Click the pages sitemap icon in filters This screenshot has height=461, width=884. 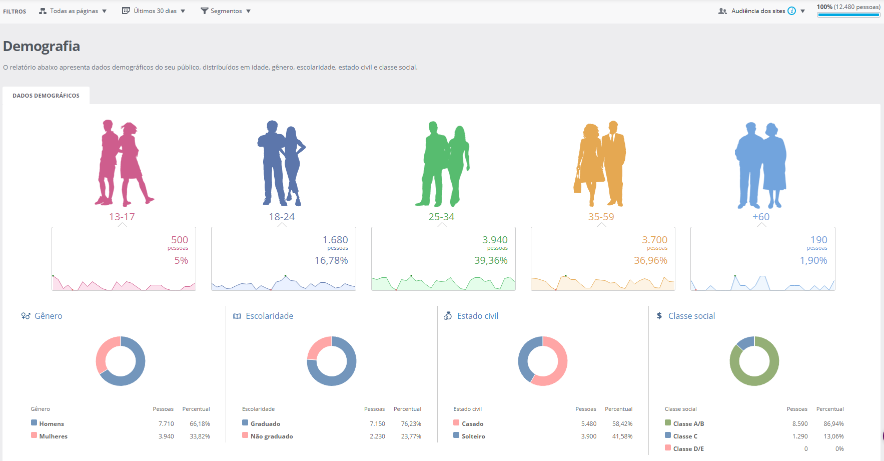[43, 11]
